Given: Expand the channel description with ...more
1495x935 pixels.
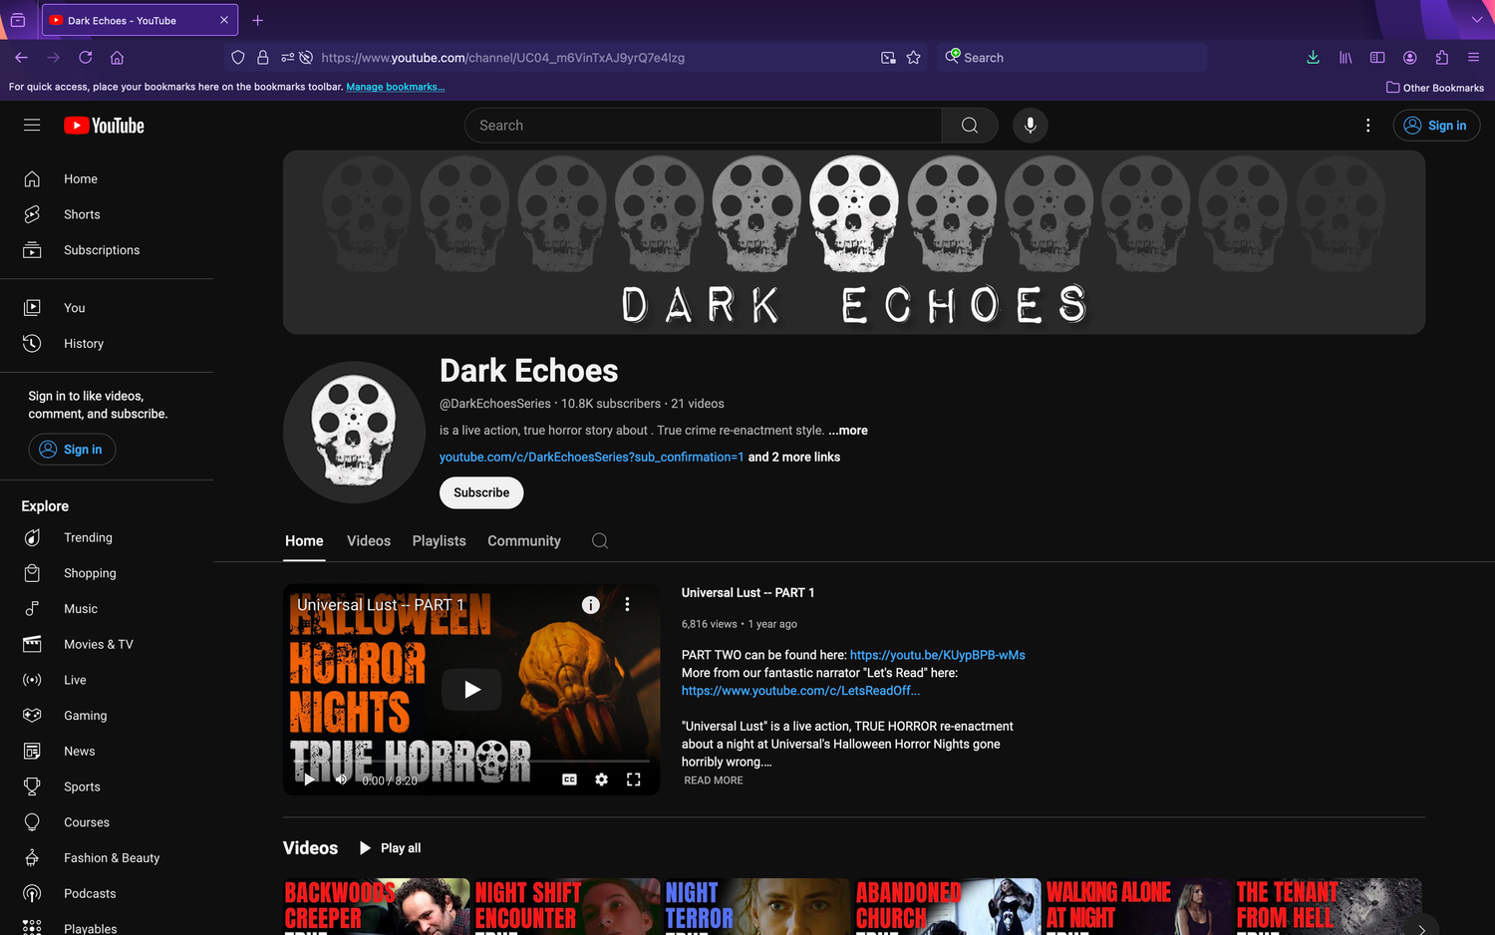Looking at the screenshot, I should tap(848, 431).
